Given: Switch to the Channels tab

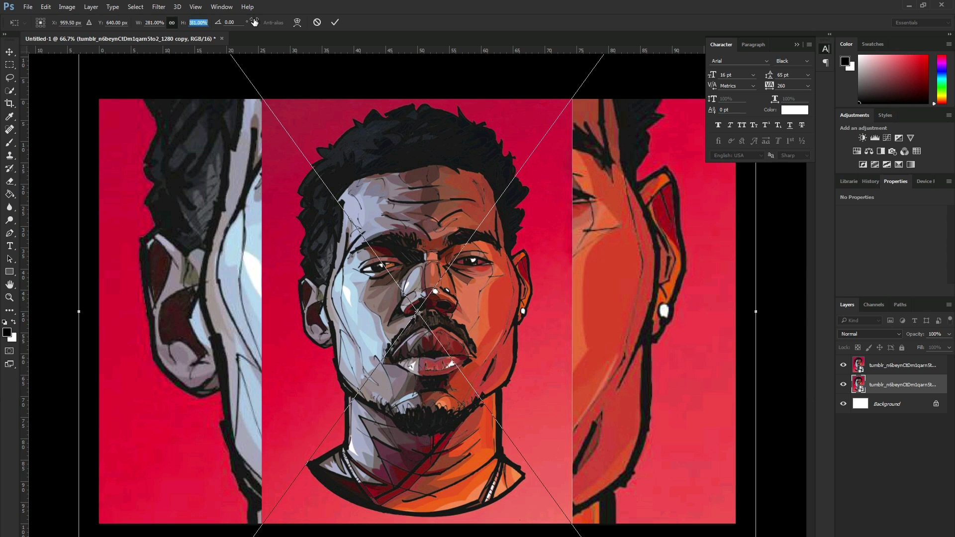Looking at the screenshot, I should tap(873, 305).
